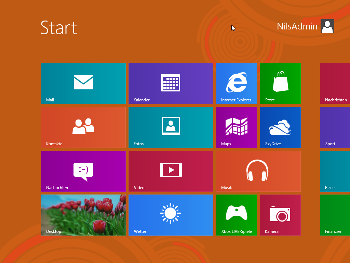350x263 pixels.
Task: Open the Mail tile
Action: [83, 84]
